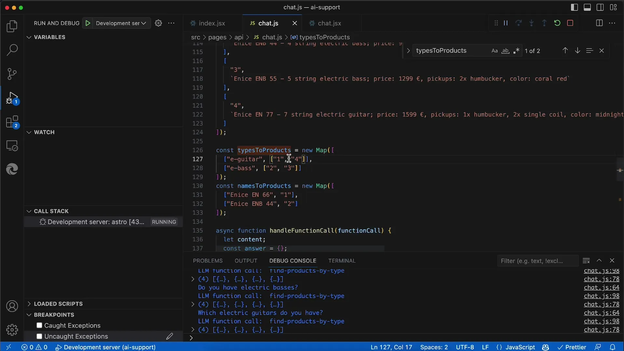Toggle the secondary side bar layout button

tap(600, 7)
